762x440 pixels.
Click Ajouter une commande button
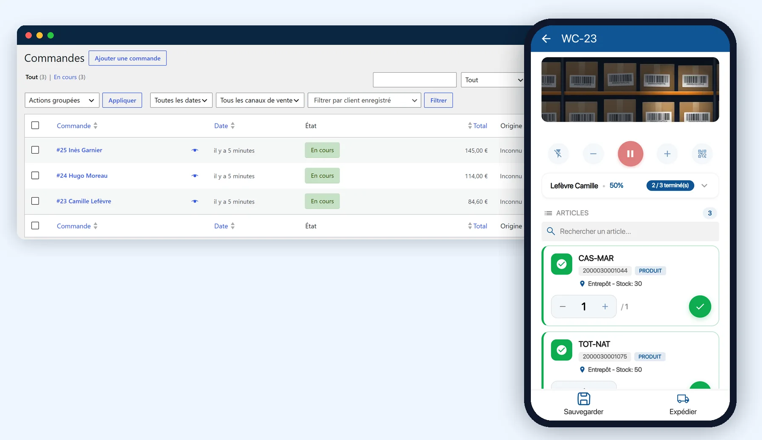[x=127, y=58]
